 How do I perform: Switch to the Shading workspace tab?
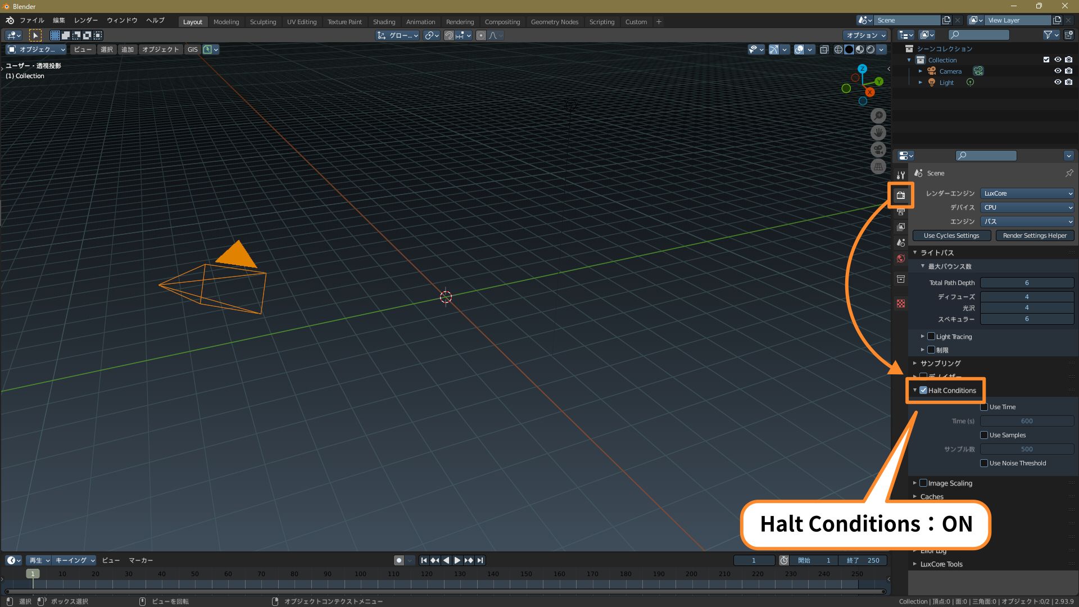[x=384, y=22]
